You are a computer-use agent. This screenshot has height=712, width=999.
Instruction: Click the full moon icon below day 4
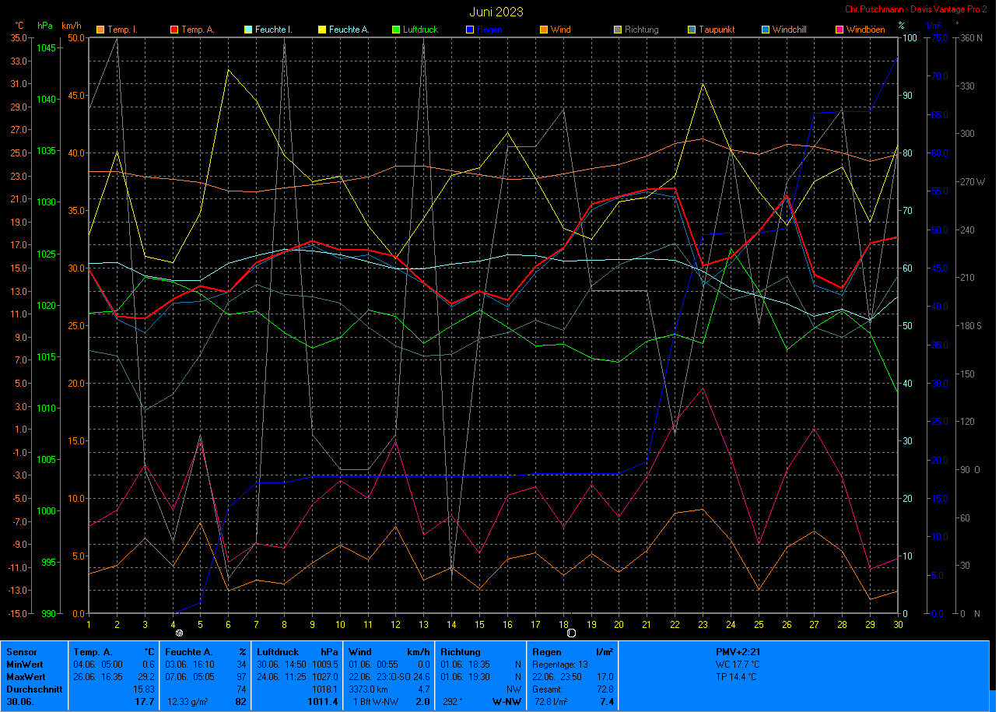point(180,633)
